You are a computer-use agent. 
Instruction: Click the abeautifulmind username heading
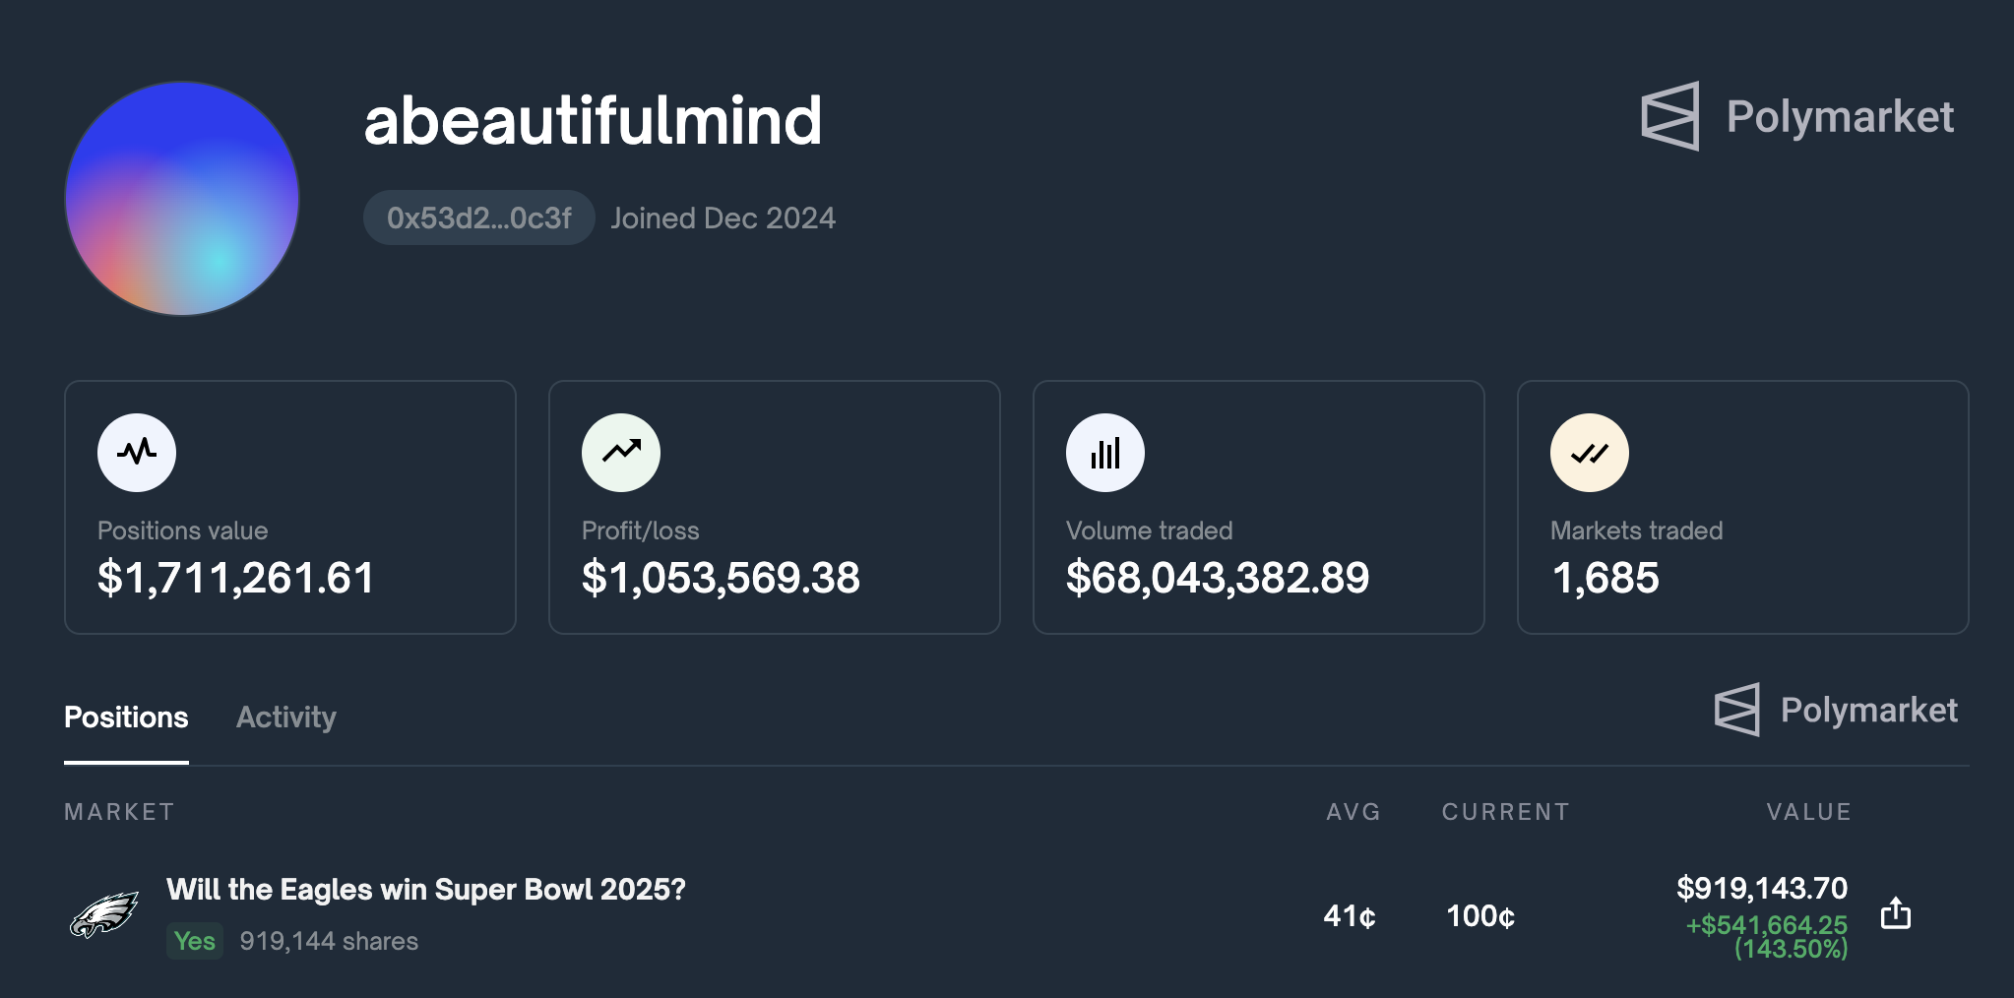click(x=593, y=121)
